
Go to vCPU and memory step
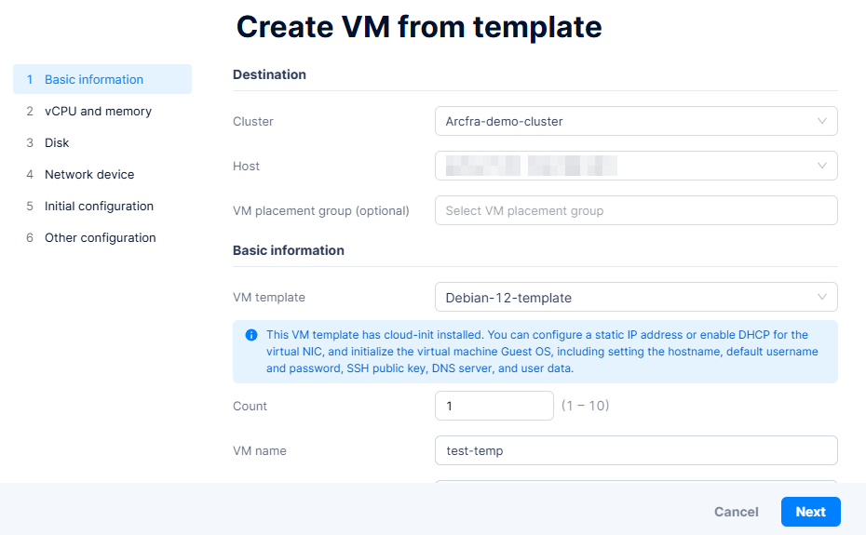(98, 111)
